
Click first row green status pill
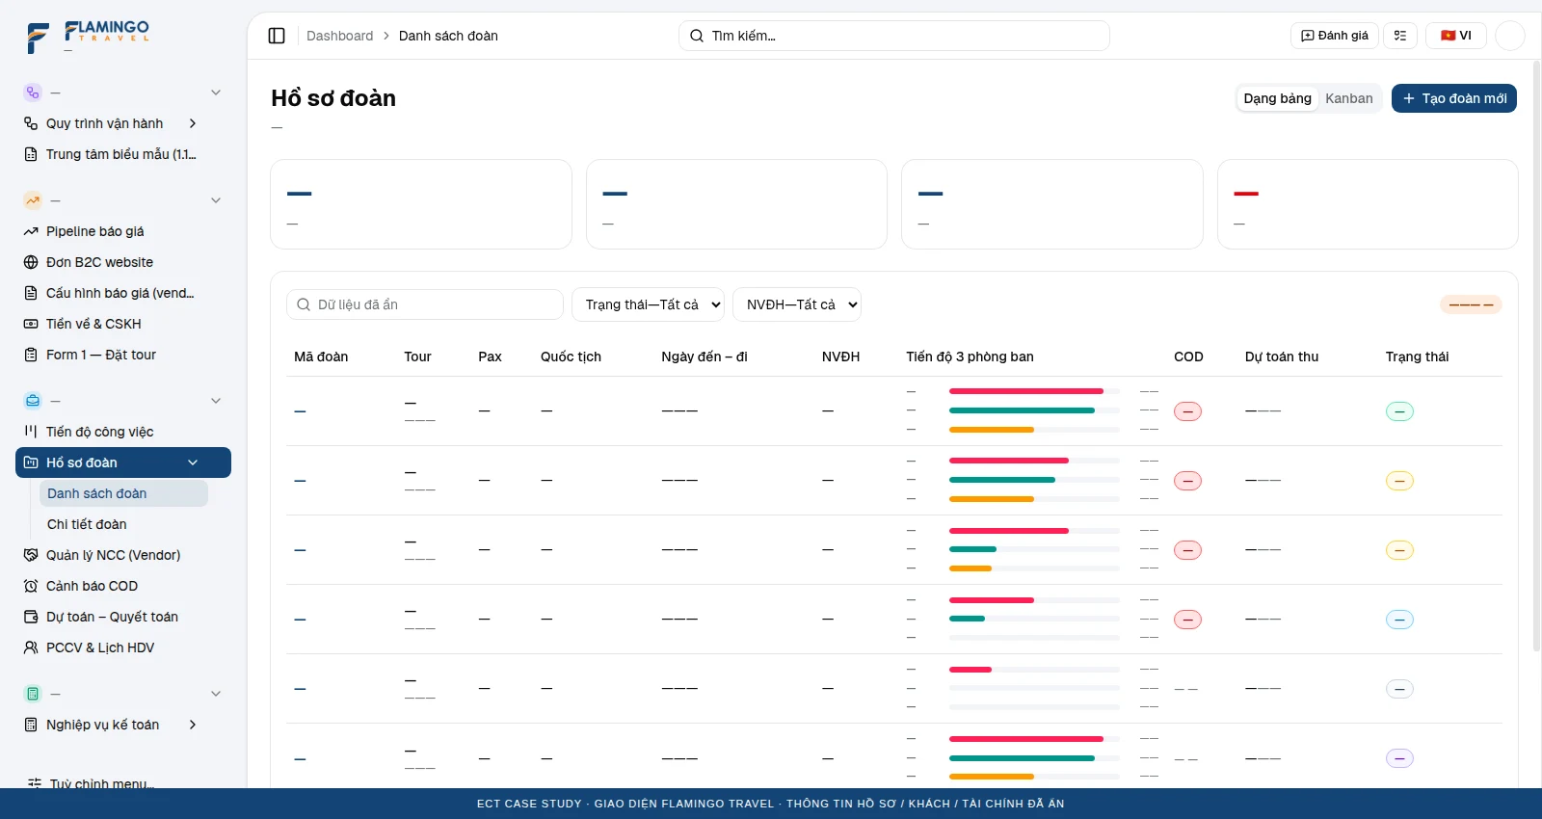pos(1399,411)
